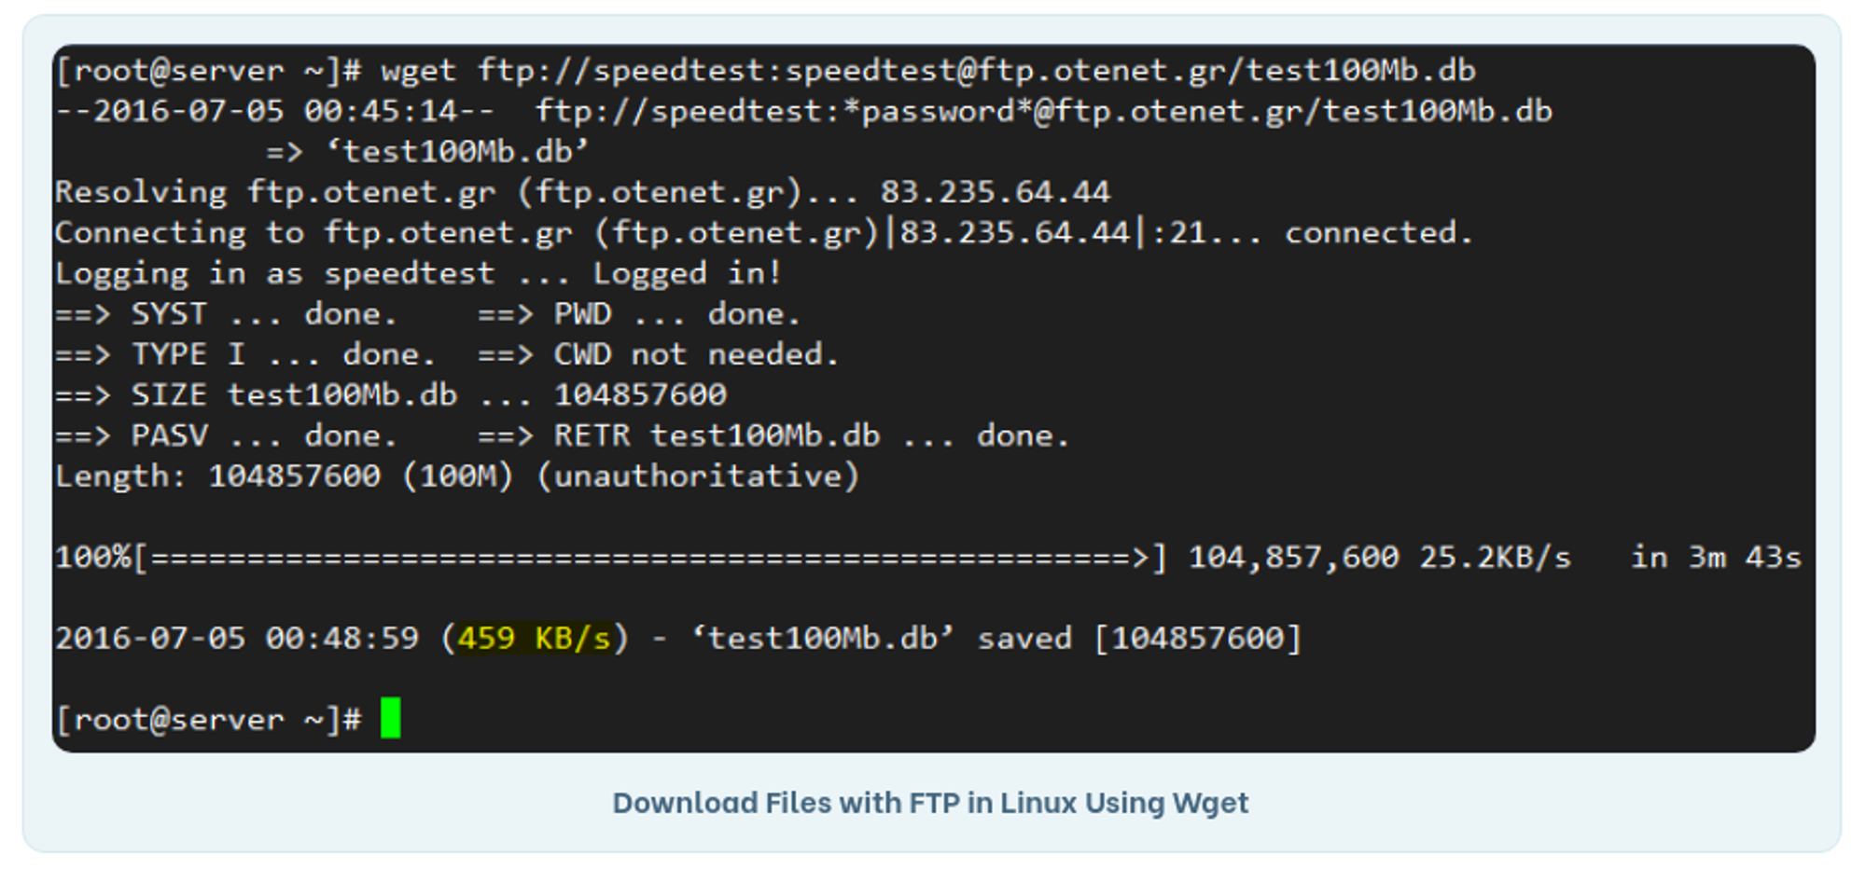Click the in 3m 43s duration text
This screenshot has height=869, width=1866.
point(1716,558)
